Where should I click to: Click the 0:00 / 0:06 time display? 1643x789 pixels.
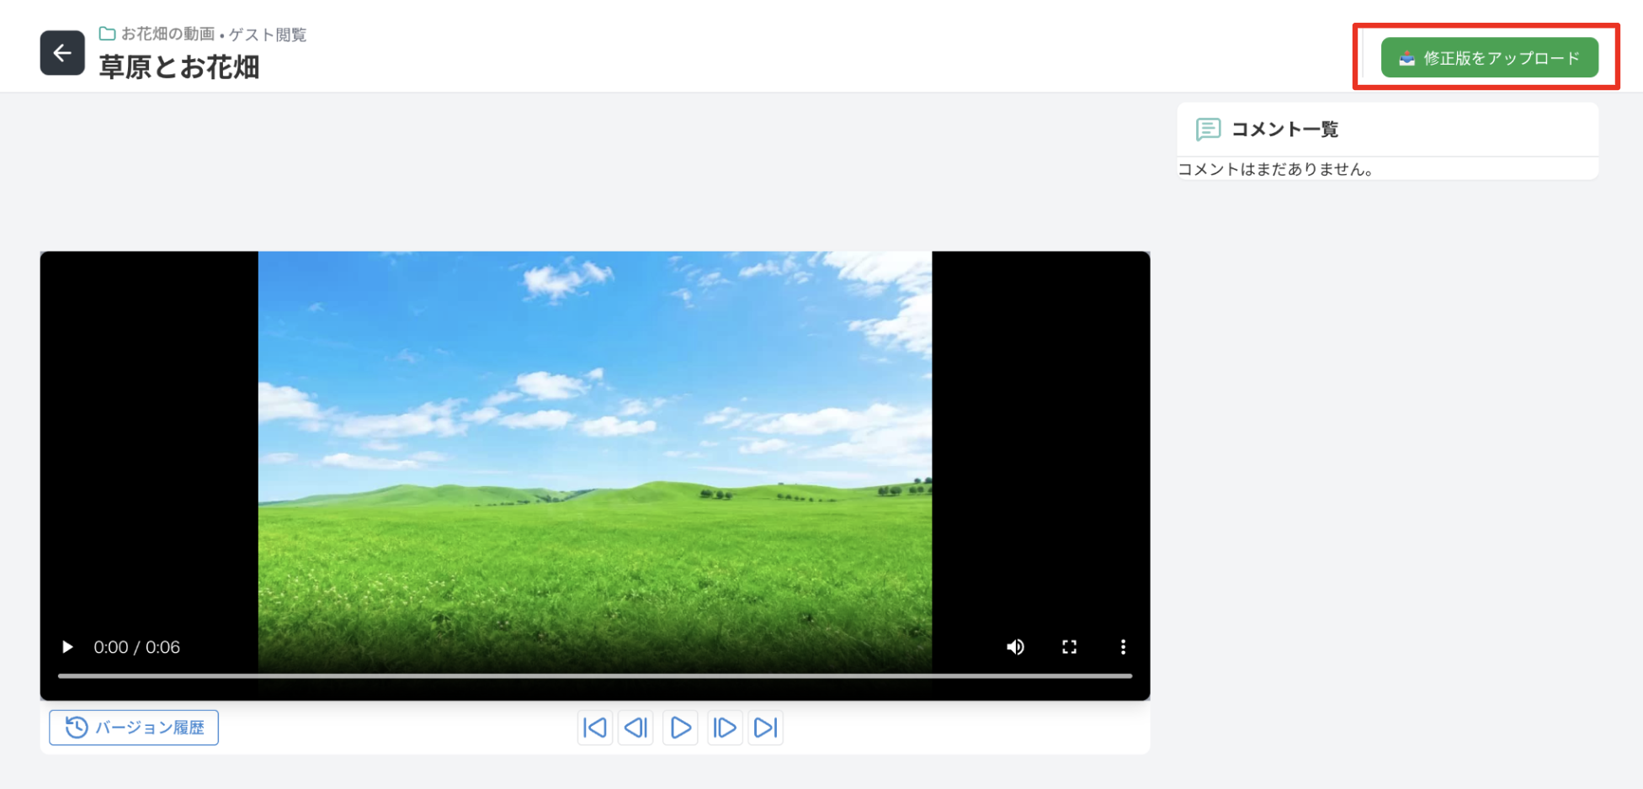pyautogui.click(x=136, y=647)
